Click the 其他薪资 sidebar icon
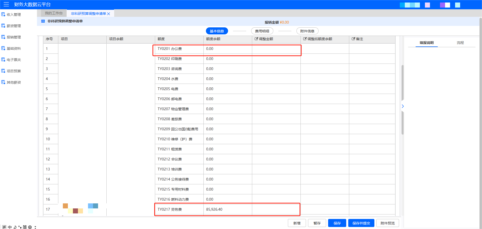Screen dimensions: 482x229 click(3, 82)
